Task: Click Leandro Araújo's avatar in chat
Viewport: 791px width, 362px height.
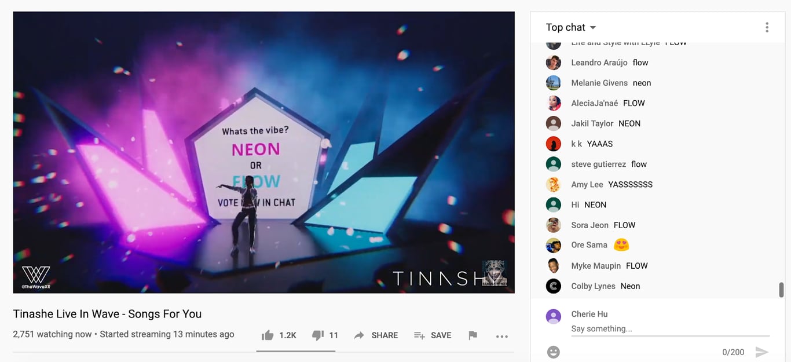Action: [554, 63]
